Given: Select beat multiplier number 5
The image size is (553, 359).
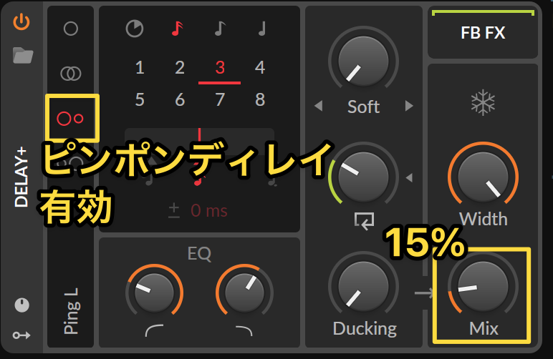Looking at the screenshot, I should point(140,99).
